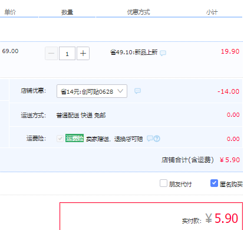Click the 省49.10:新品上新 promotion text
Viewport: 244px width, 230px height.
[134, 52]
